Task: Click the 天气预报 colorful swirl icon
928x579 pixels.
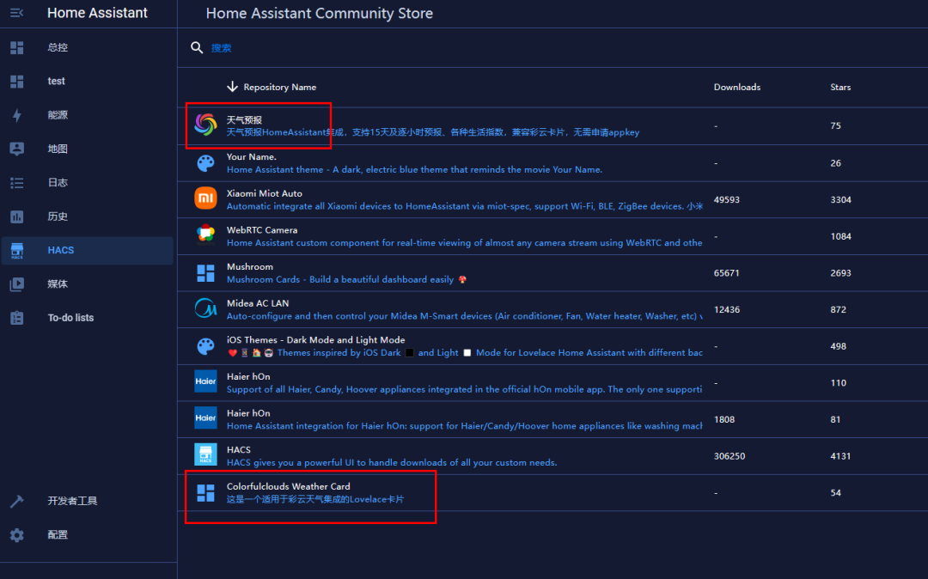Action: click(205, 125)
